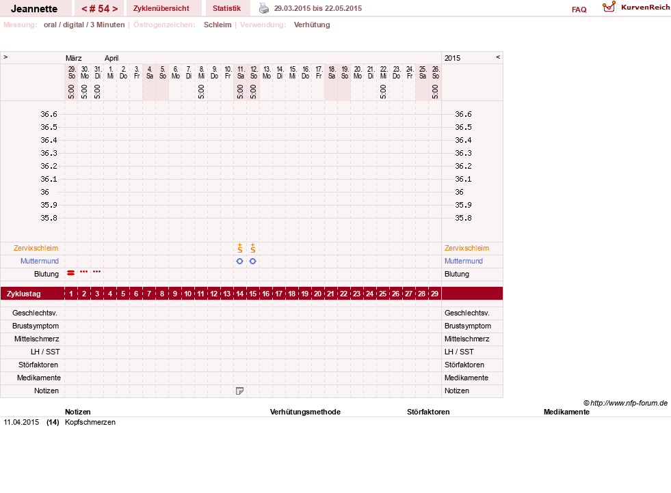The height and width of the screenshot is (493, 671).
Task: Click the right Muttermund label
Action: [464, 261]
